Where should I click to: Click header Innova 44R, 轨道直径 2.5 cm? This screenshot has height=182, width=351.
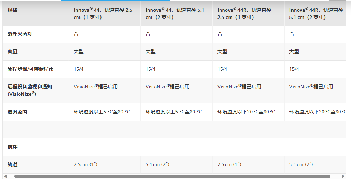(x=244, y=14)
